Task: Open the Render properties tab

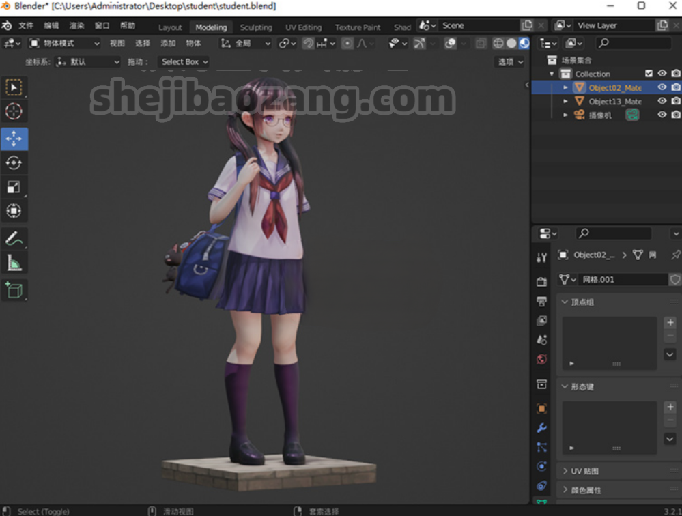Action: [541, 282]
